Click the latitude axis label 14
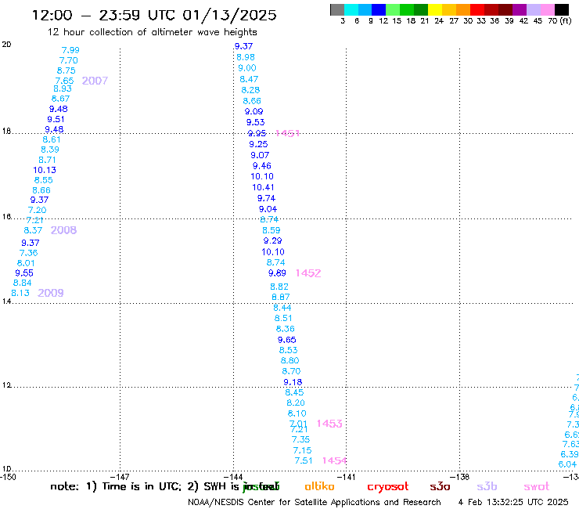 6,301
